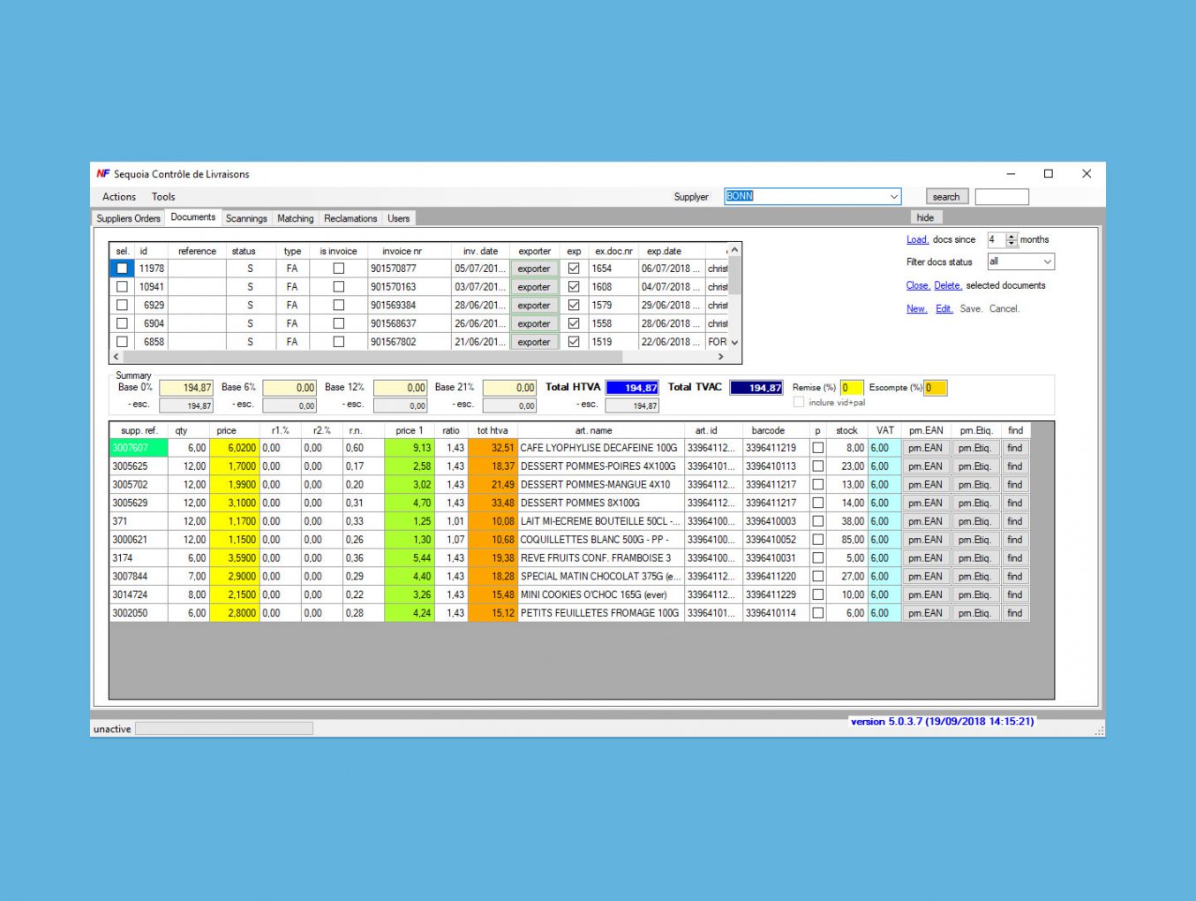Click exporter button for invoice 901570877
This screenshot has height=901, width=1196.
(x=534, y=269)
